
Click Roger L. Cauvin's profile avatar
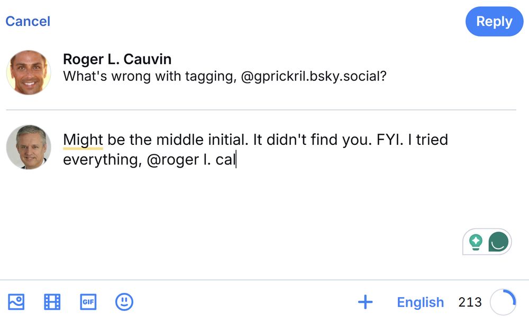pos(29,72)
